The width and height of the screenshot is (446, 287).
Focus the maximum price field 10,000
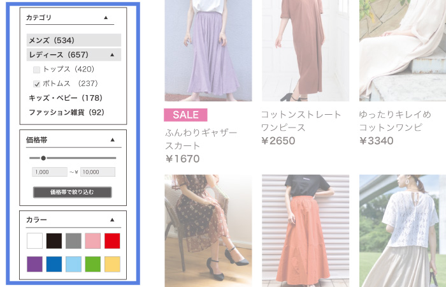tap(97, 172)
